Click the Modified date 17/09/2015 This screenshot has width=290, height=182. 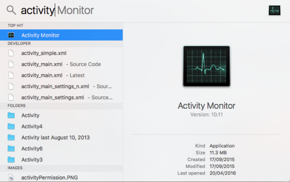(x=222, y=166)
